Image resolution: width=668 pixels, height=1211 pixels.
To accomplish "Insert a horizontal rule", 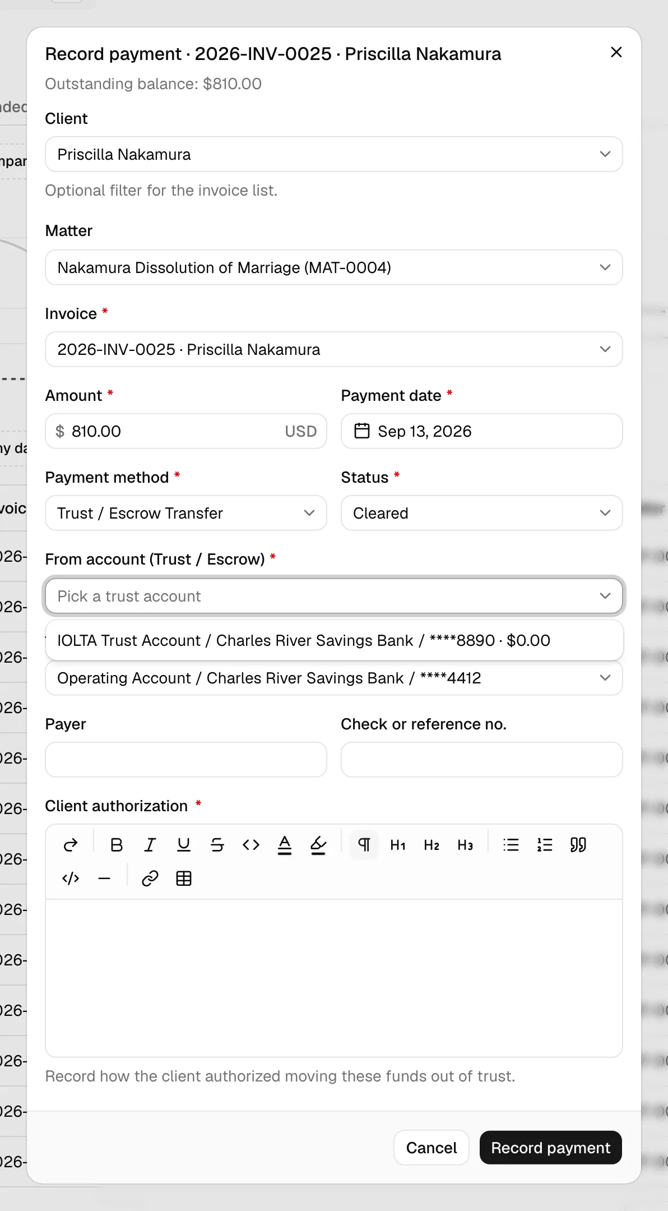I will tap(104, 879).
